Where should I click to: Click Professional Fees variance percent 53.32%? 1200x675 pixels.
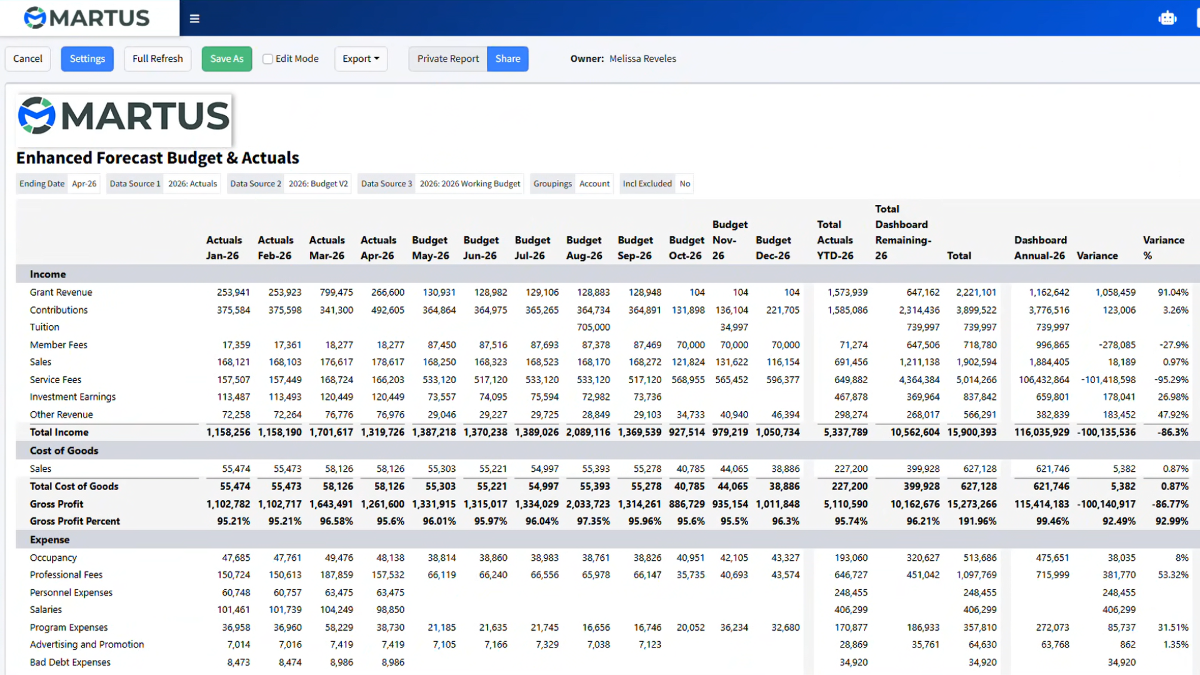[x=1173, y=575]
